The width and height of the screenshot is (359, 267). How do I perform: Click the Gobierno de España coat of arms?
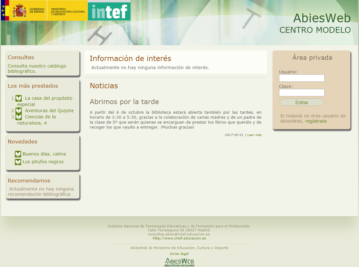click(19, 11)
